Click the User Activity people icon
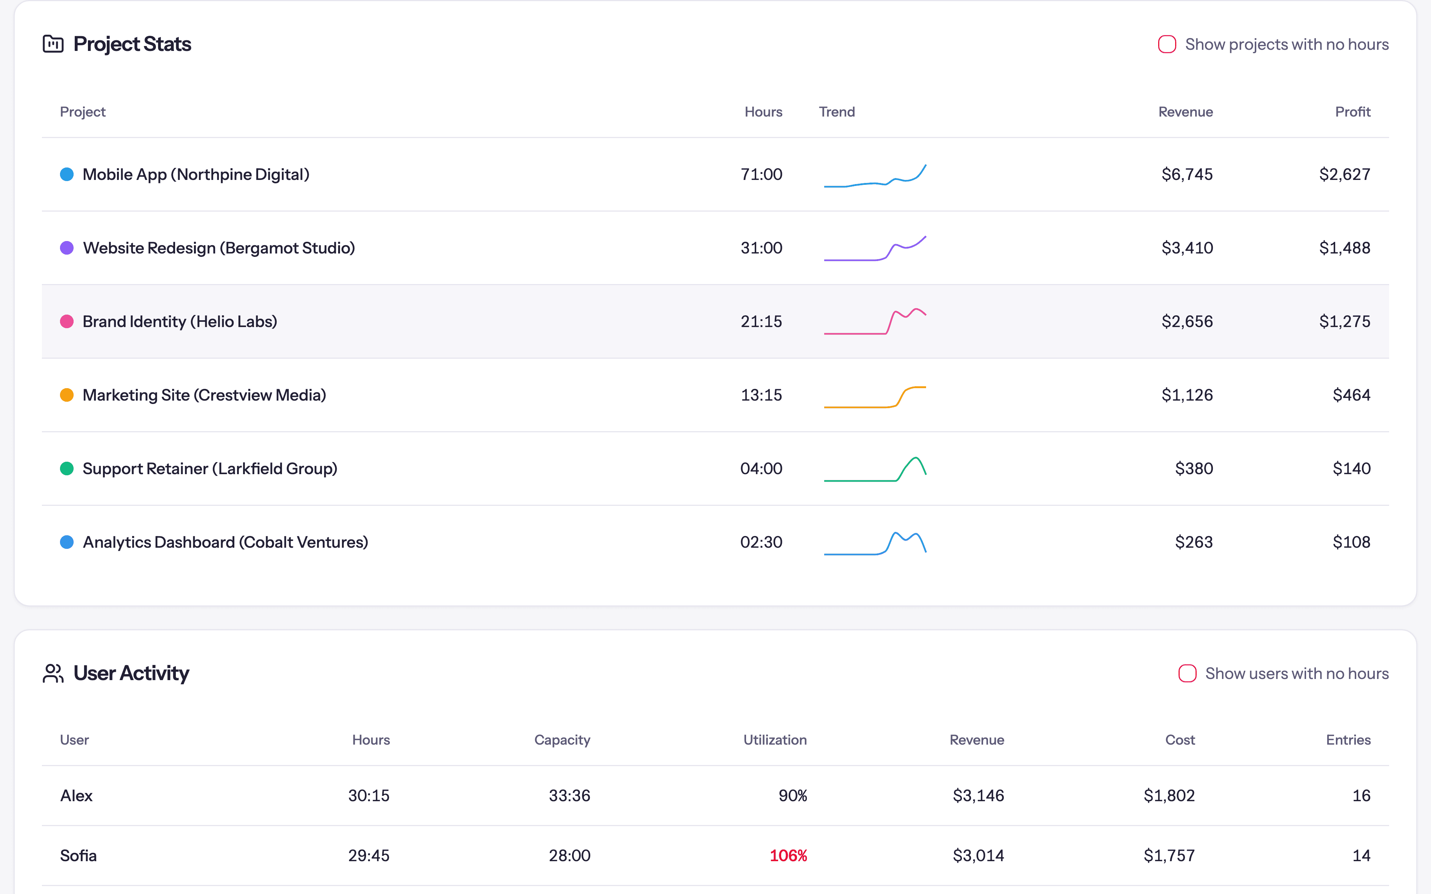1431x894 pixels. pos(53,673)
